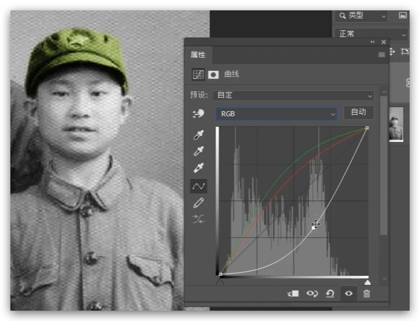Open the 属性 panel tab
The width and height of the screenshot is (420, 321).
click(198, 55)
